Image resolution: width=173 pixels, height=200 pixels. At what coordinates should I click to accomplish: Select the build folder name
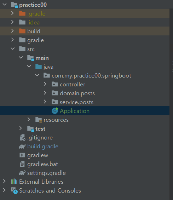click(34, 31)
